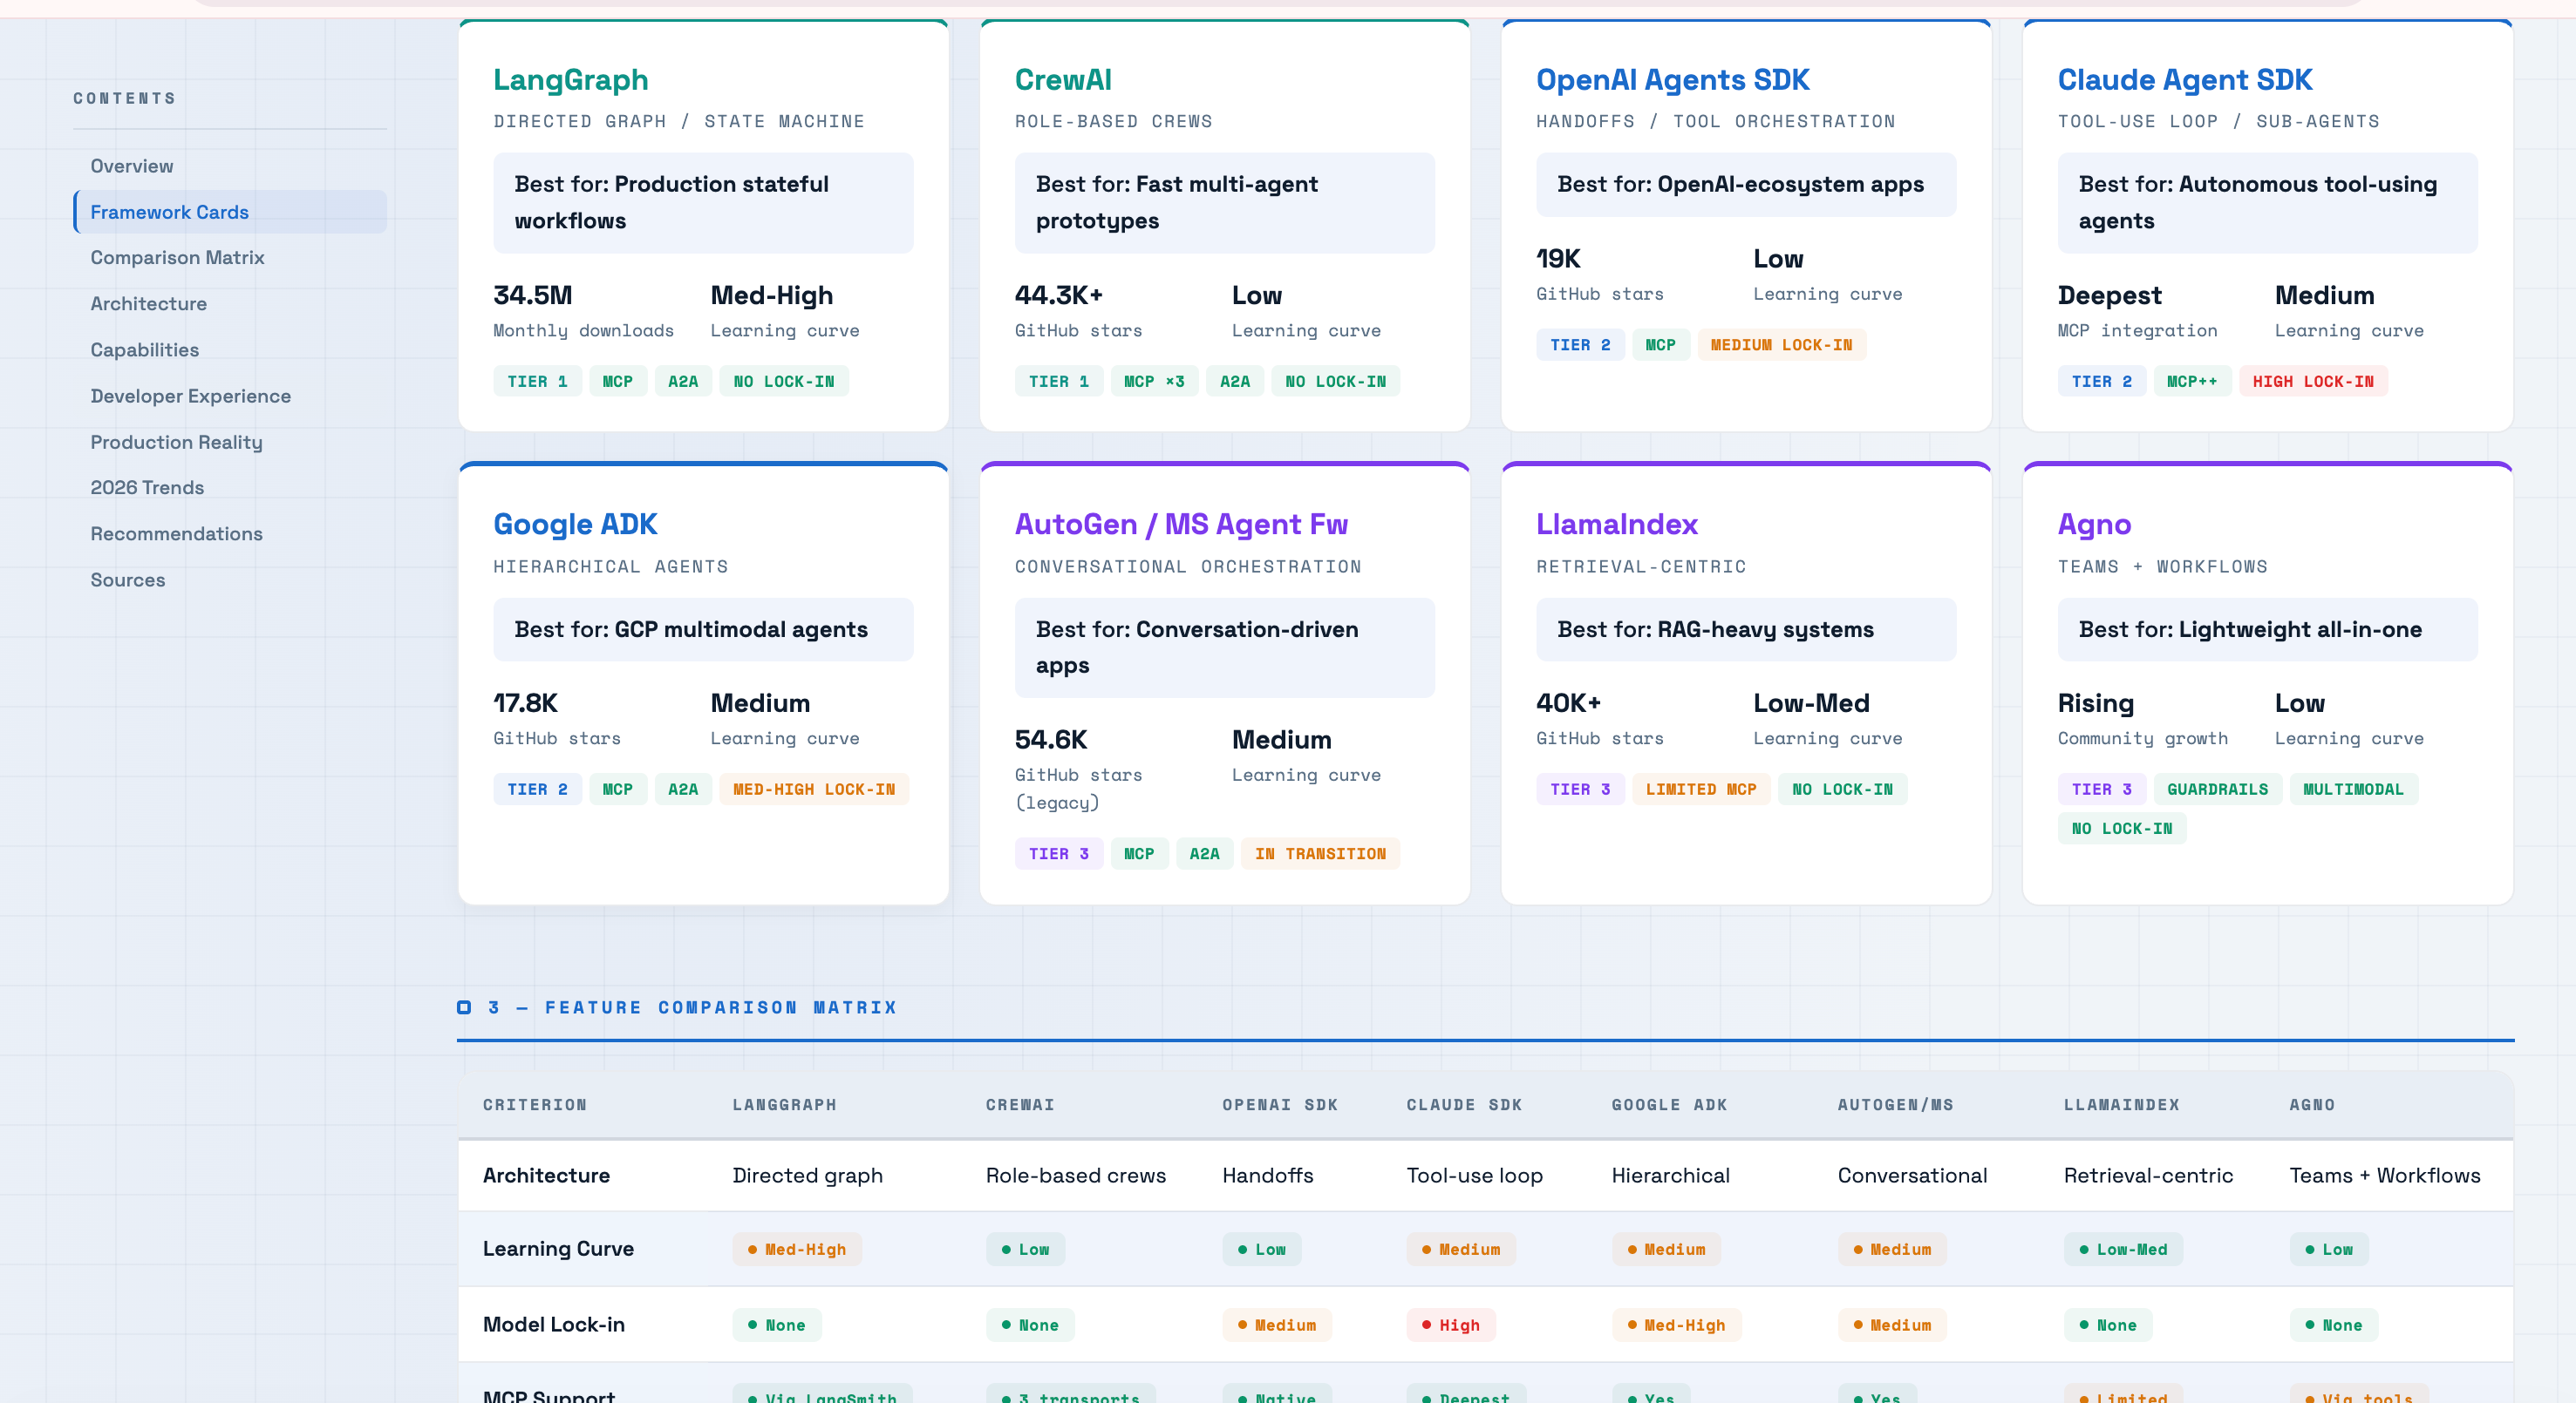Click the Med-High lock-in badge in matrix
2576x1403 pixels.
[x=1675, y=1325]
